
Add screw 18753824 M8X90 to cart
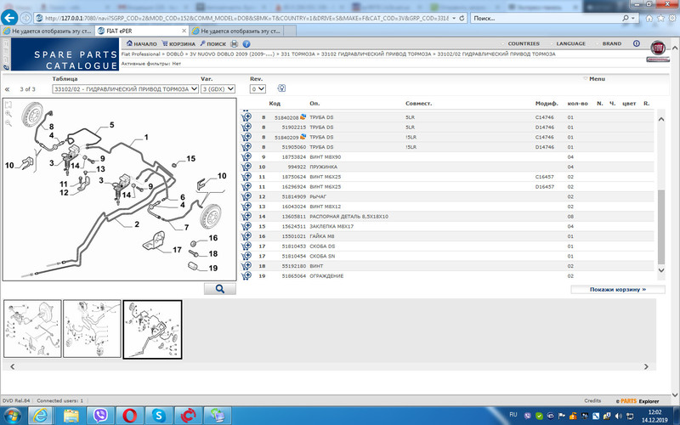(x=246, y=157)
